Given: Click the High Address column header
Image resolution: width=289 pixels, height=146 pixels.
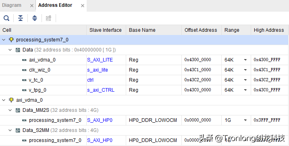Looking at the screenshot, I should 270,30.
